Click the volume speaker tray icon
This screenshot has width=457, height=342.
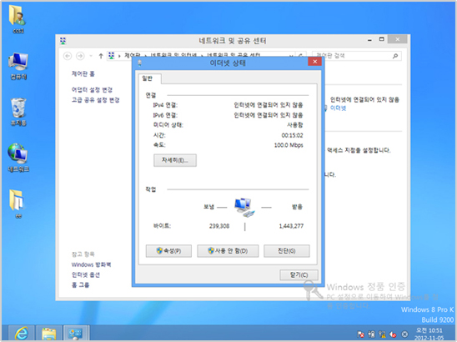(393, 334)
